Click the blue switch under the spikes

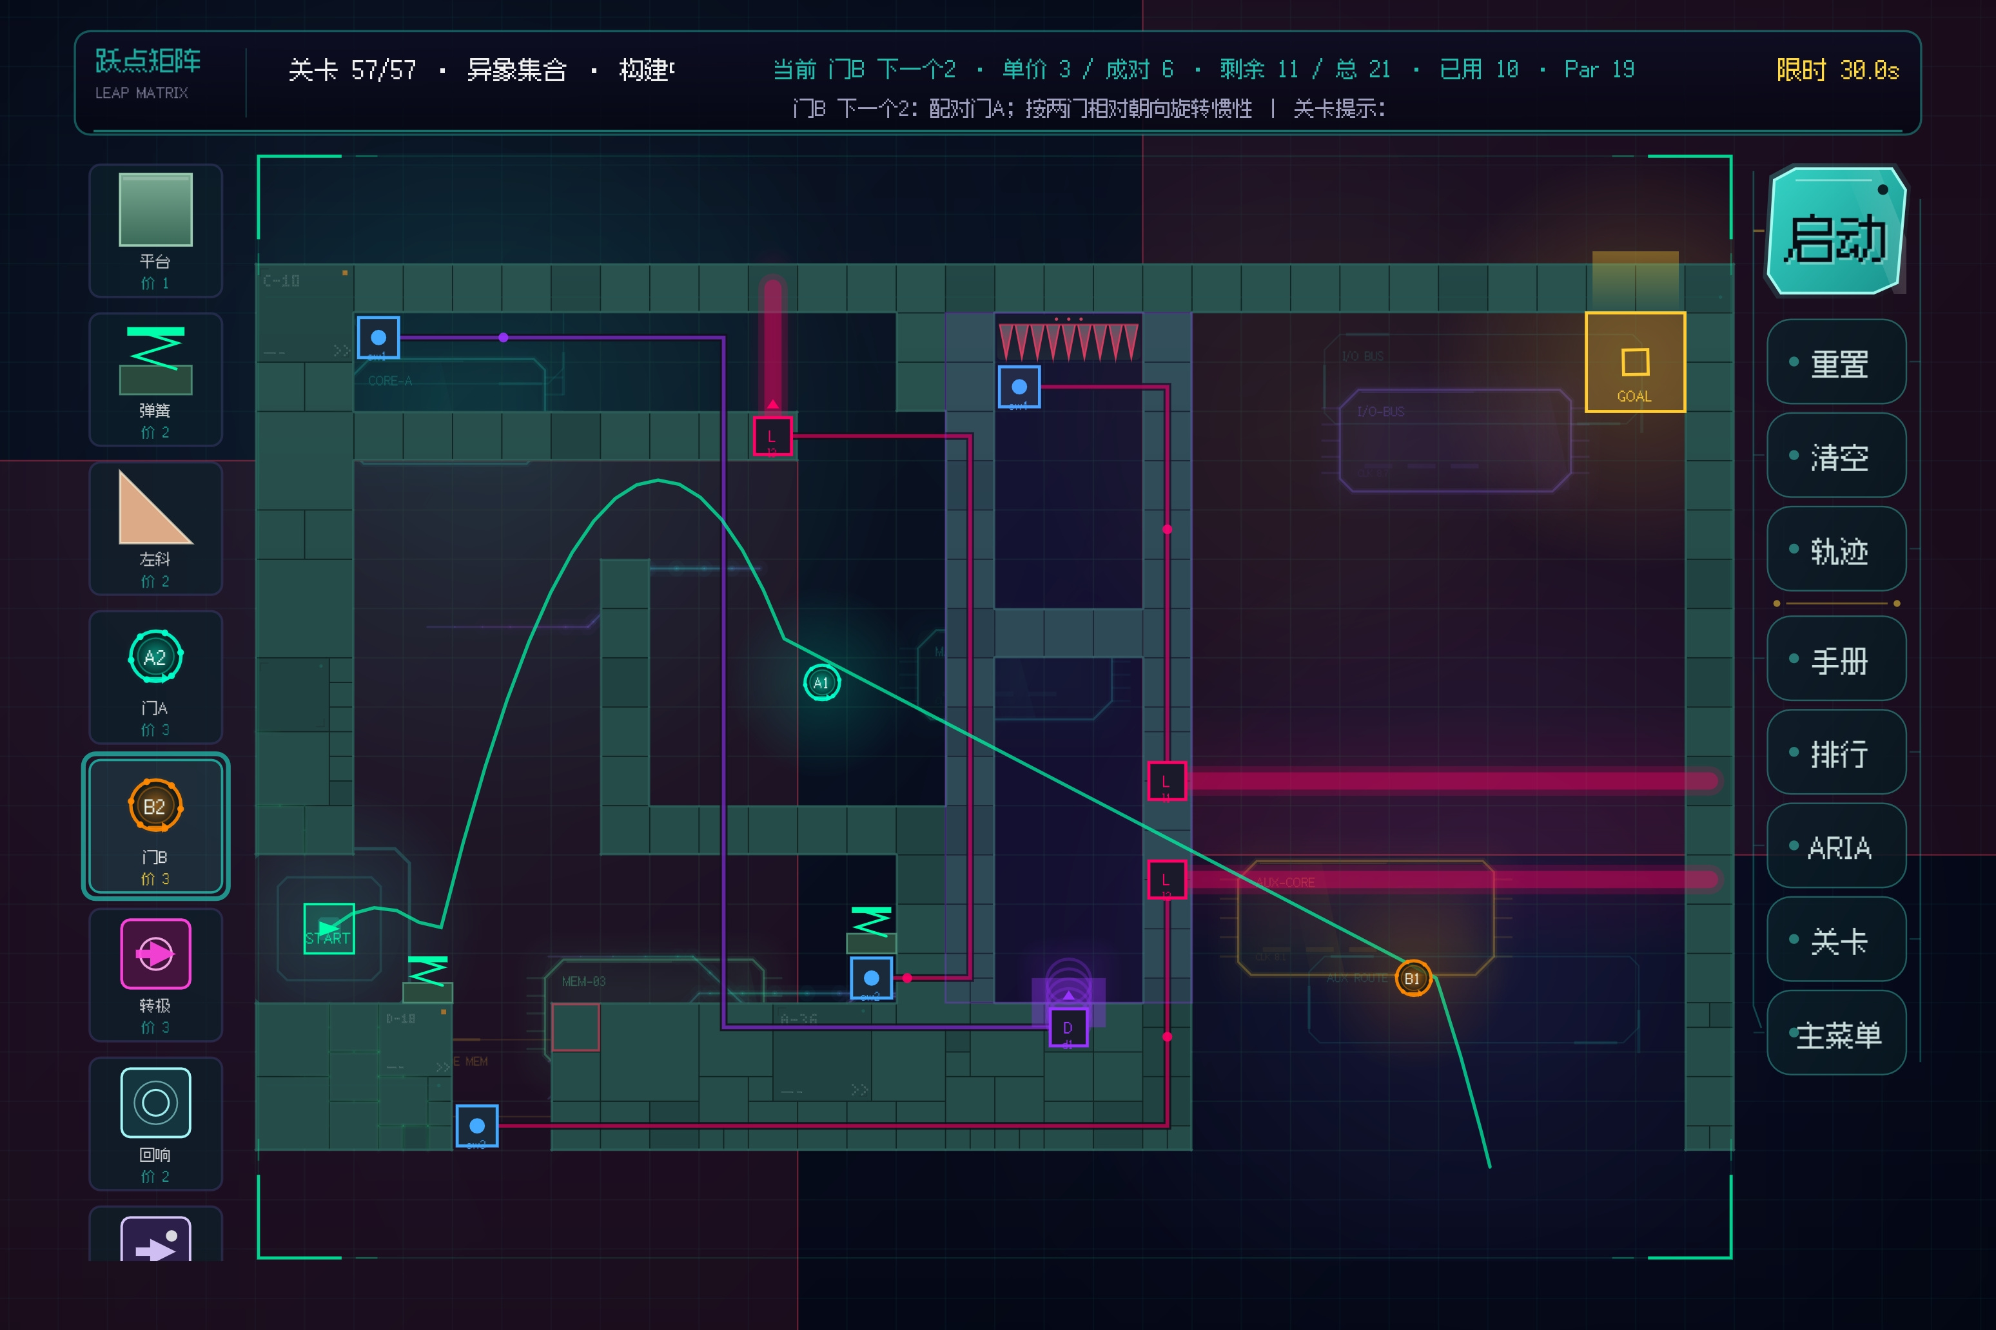[1019, 387]
